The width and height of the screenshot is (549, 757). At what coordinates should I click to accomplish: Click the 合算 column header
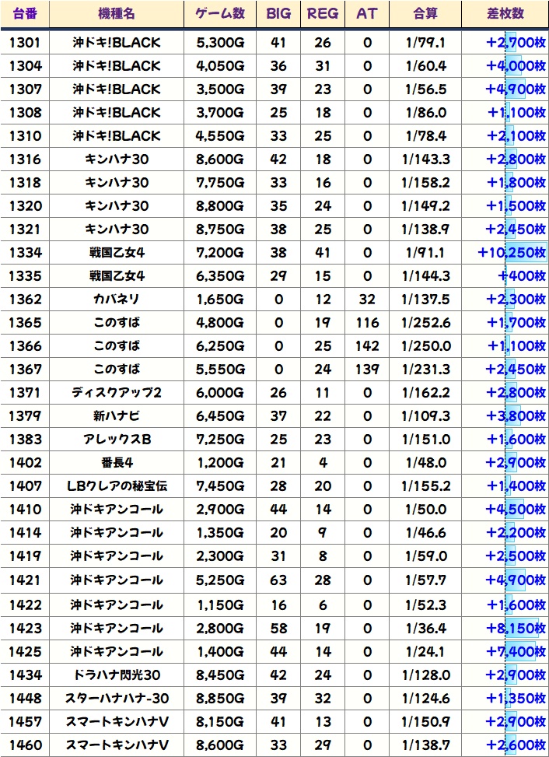(x=425, y=14)
